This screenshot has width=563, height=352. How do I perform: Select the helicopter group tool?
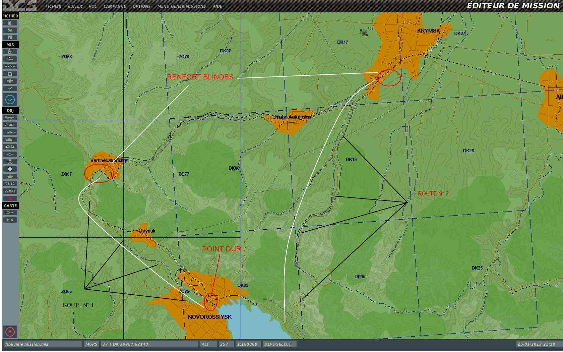point(10,125)
